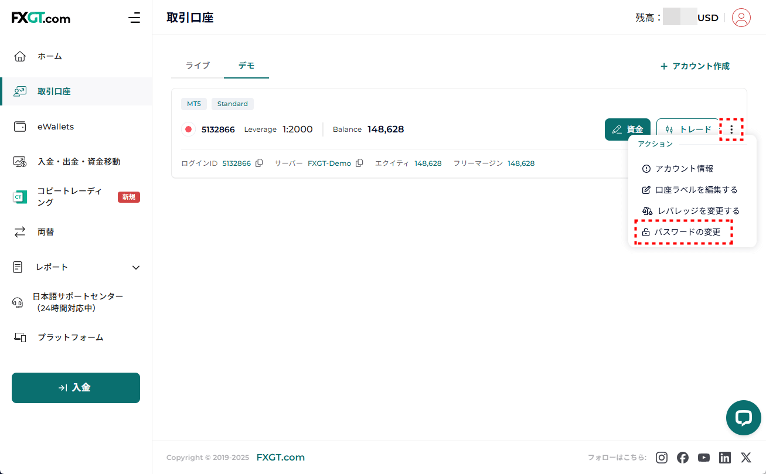The width and height of the screenshot is (766, 474).
Task: Go to eWallets in the sidebar
Action: coord(56,127)
